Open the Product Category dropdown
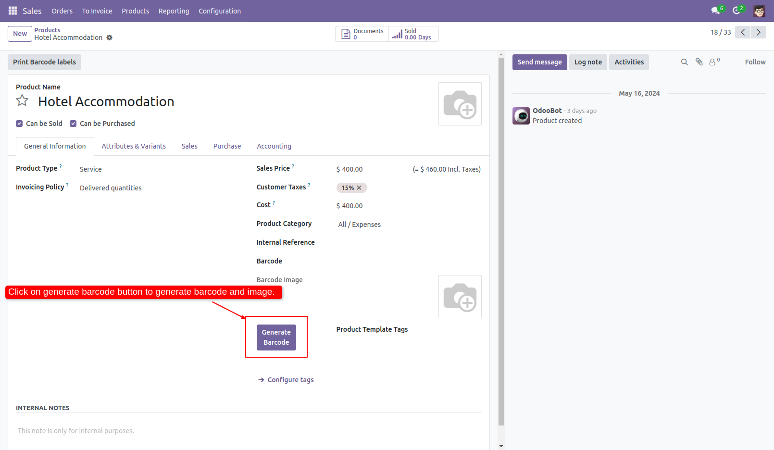 point(359,224)
